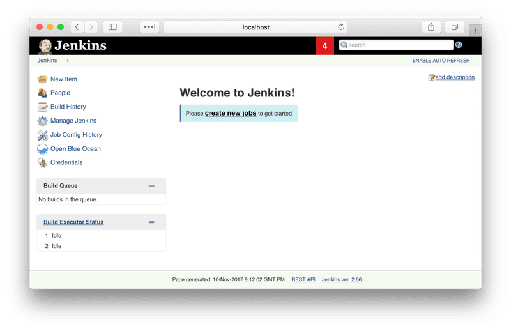The width and height of the screenshot is (511, 331).
Task: Click executor 1 Idle row
Action: coord(101,235)
